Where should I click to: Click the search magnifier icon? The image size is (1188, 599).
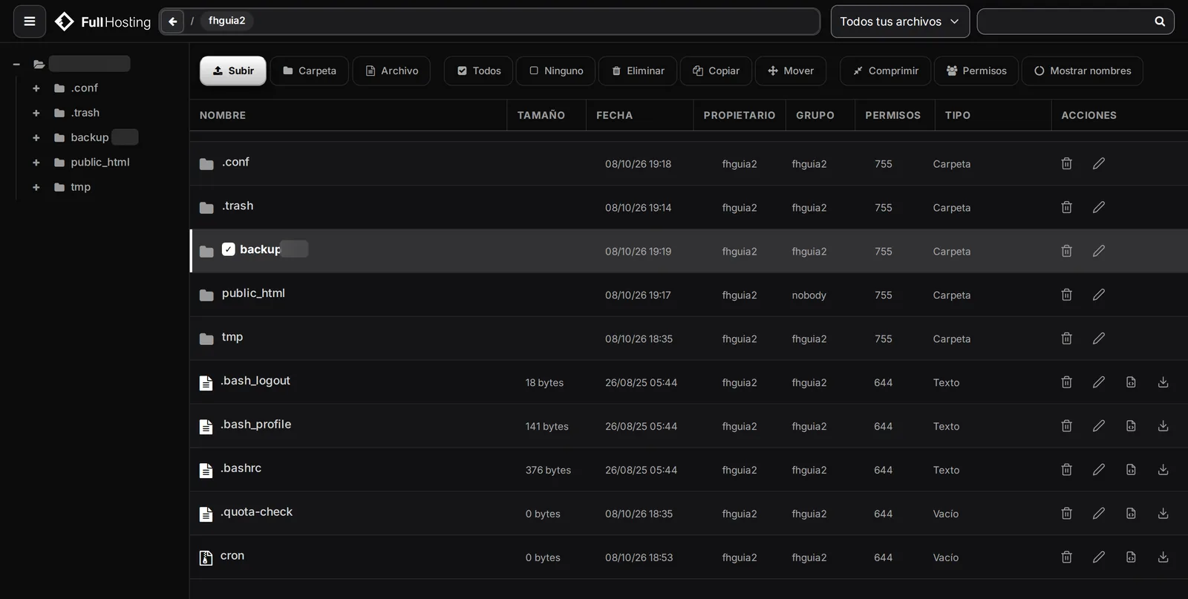[x=1160, y=22]
